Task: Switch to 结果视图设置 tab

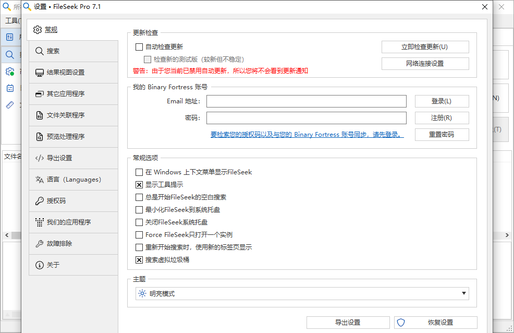Action: coord(74,73)
